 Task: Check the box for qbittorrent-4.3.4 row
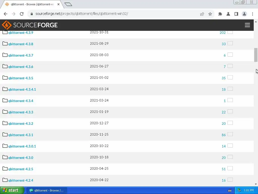(230, 100)
